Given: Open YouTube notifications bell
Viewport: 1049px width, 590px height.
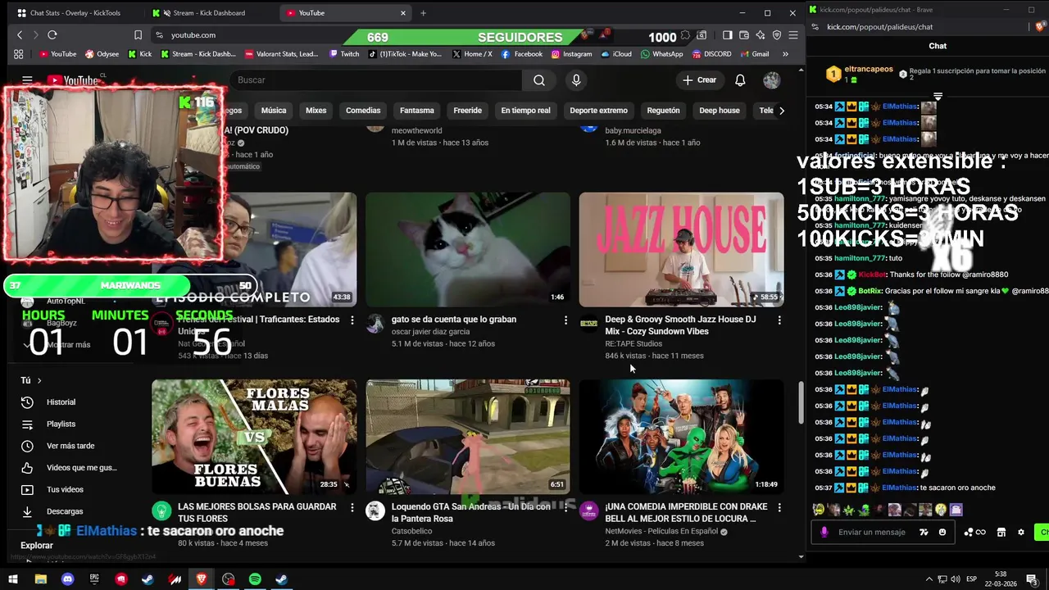Looking at the screenshot, I should [x=740, y=80].
